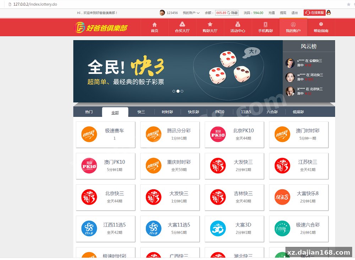Click the username 123456
Screen dimensions: 355x260
[172, 13]
